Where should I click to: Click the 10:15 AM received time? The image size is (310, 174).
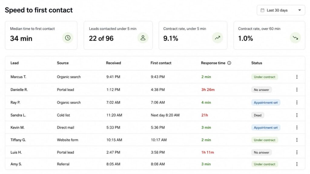click(x=114, y=140)
